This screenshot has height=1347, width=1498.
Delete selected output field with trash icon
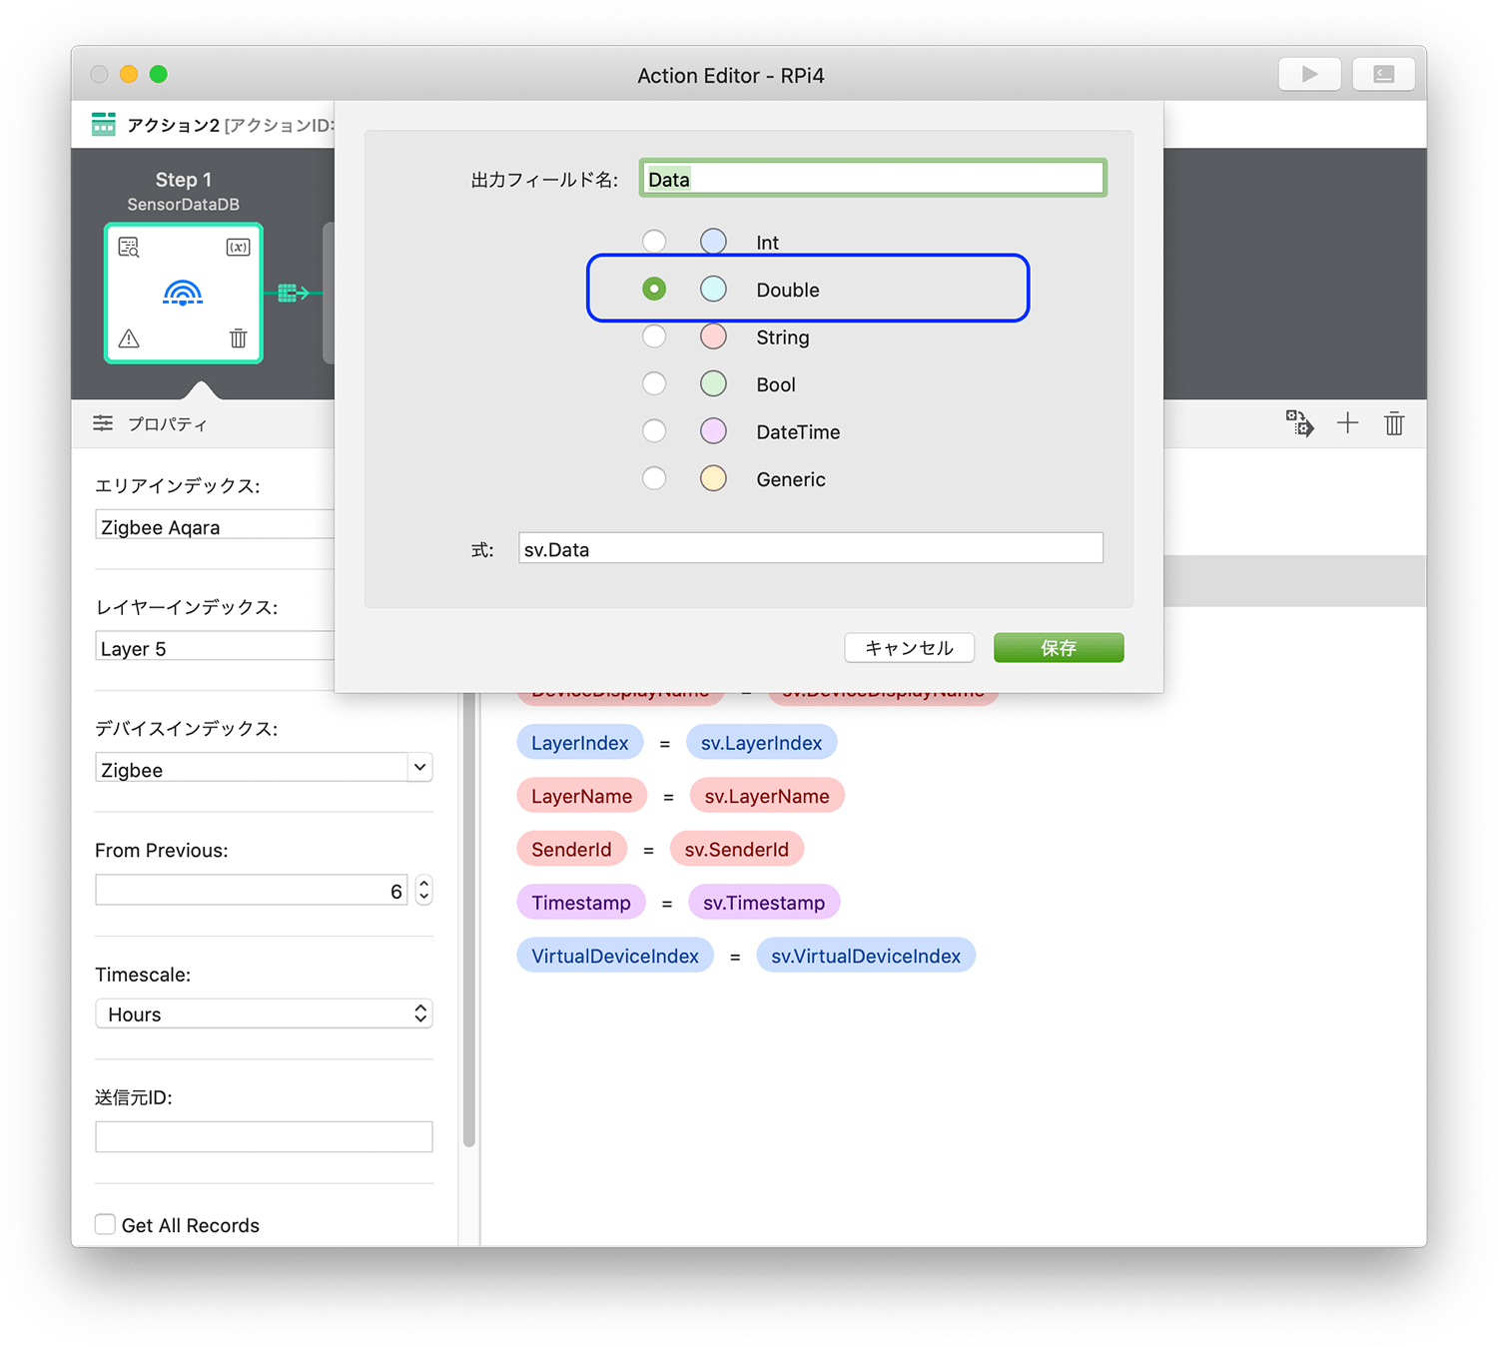[1394, 423]
